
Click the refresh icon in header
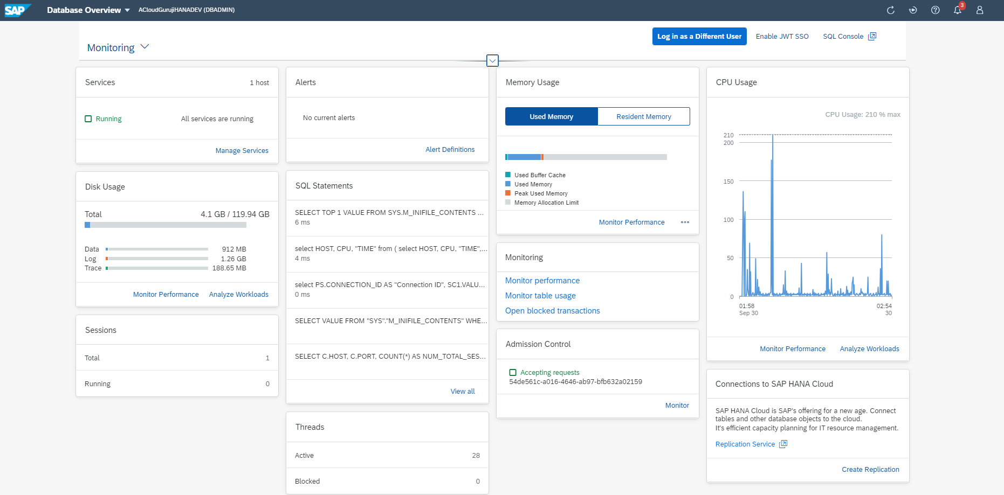pos(890,10)
